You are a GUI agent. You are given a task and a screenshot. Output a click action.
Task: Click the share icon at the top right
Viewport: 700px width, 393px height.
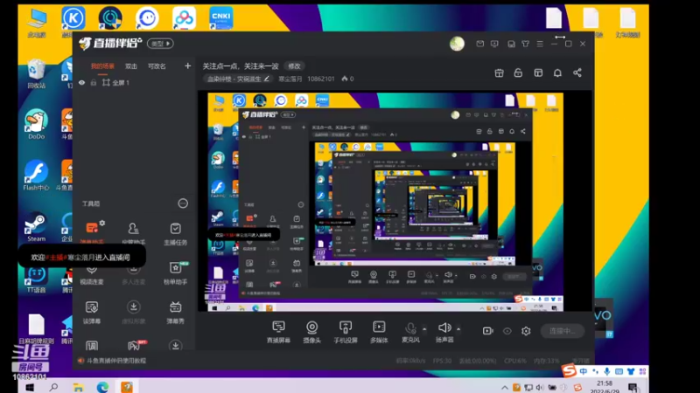pos(577,72)
